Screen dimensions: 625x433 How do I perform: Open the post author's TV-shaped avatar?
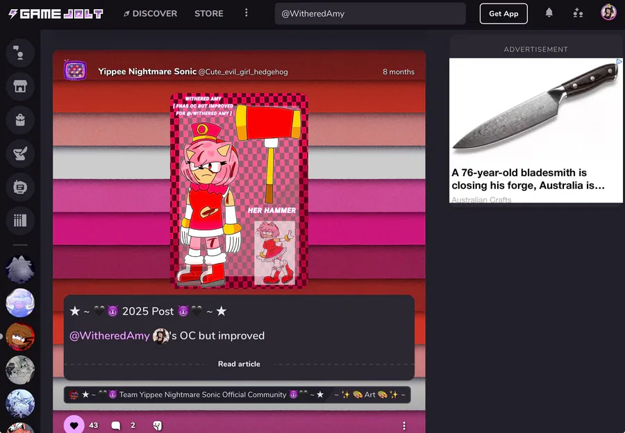[x=75, y=71]
